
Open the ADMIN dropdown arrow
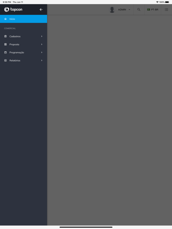(x=129, y=10)
